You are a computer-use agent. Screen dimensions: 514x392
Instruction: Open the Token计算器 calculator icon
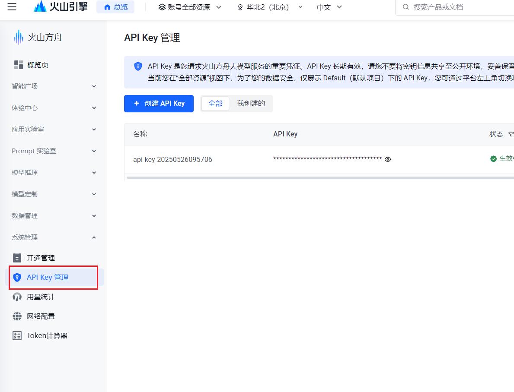click(16, 335)
